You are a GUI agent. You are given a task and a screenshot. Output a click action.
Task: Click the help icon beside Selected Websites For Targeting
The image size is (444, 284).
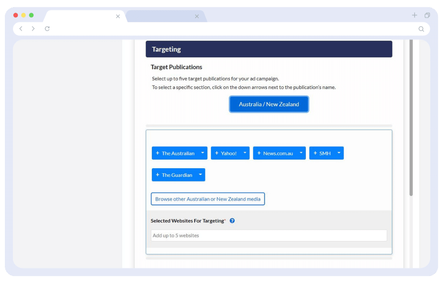pos(232,221)
